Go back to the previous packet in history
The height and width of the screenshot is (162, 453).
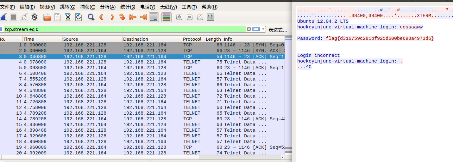(102, 17)
